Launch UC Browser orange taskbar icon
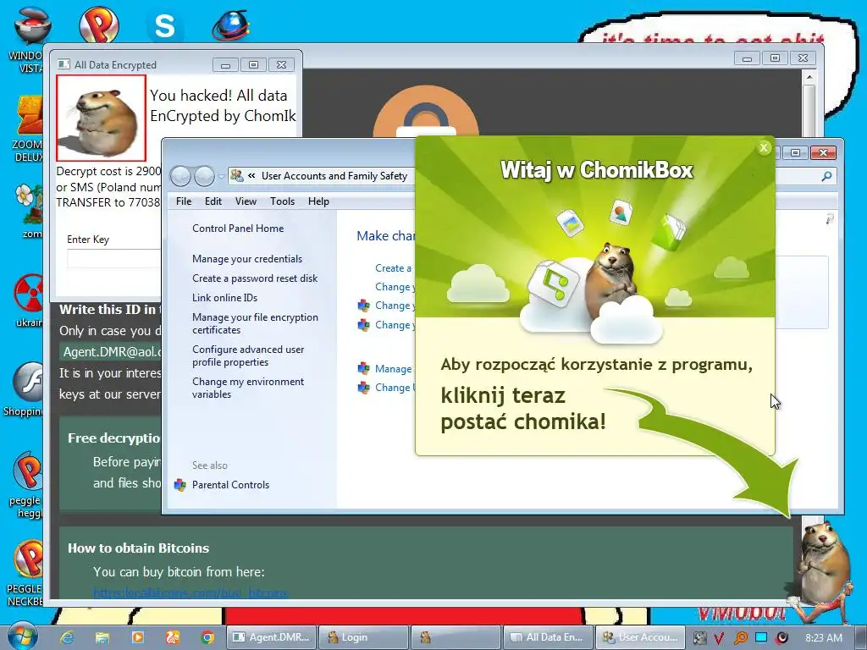This screenshot has width=867, height=650. 173,637
